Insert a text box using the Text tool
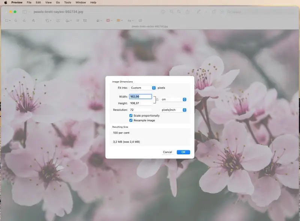This screenshot has height=221, width=300. 58,21
